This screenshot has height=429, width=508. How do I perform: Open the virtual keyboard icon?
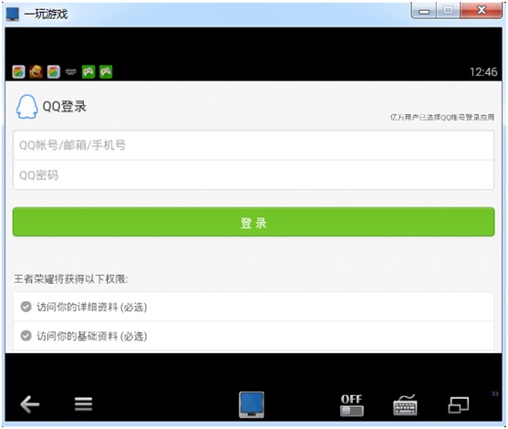(405, 404)
